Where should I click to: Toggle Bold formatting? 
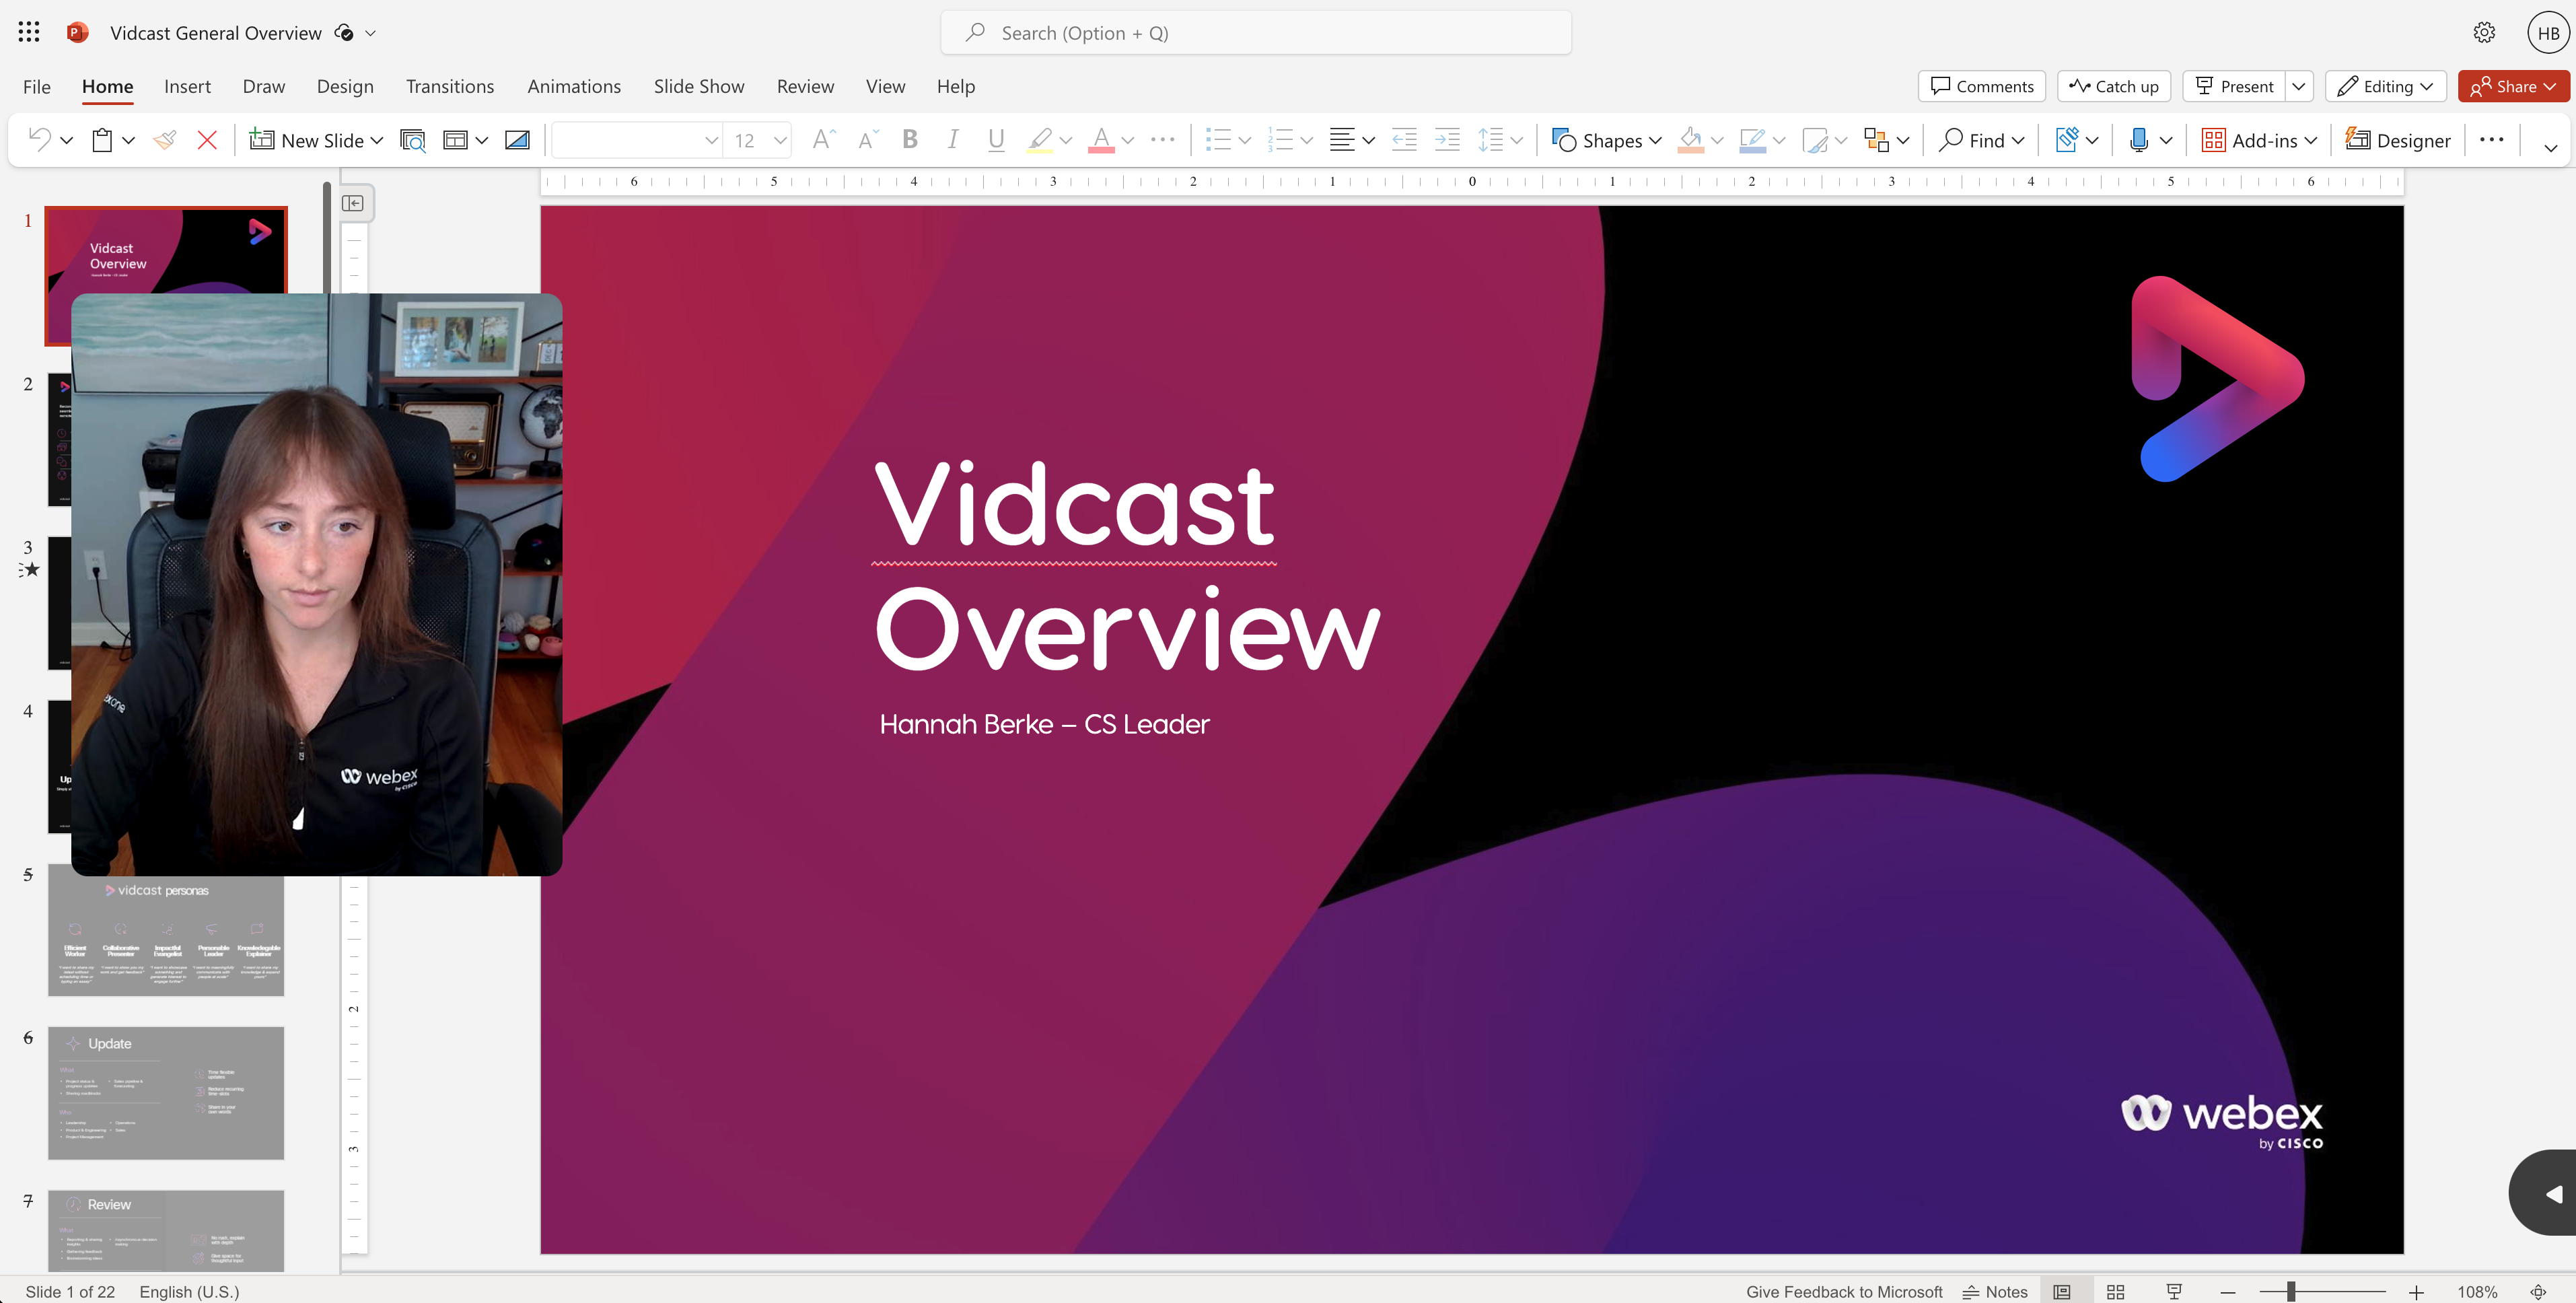pyautogui.click(x=910, y=140)
